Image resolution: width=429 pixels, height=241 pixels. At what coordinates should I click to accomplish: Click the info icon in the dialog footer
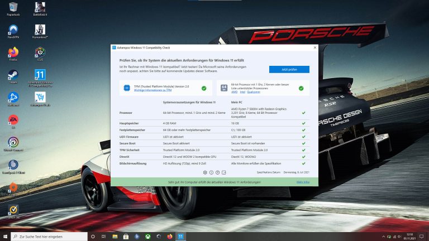[x=211, y=172]
